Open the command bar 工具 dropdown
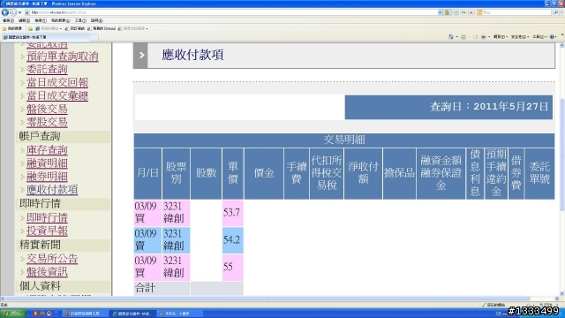This screenshot has height=318, width=565. [539, 37]
